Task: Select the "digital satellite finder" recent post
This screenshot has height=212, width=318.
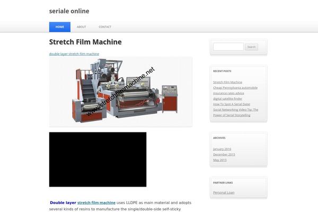Action: coord(227,99)
